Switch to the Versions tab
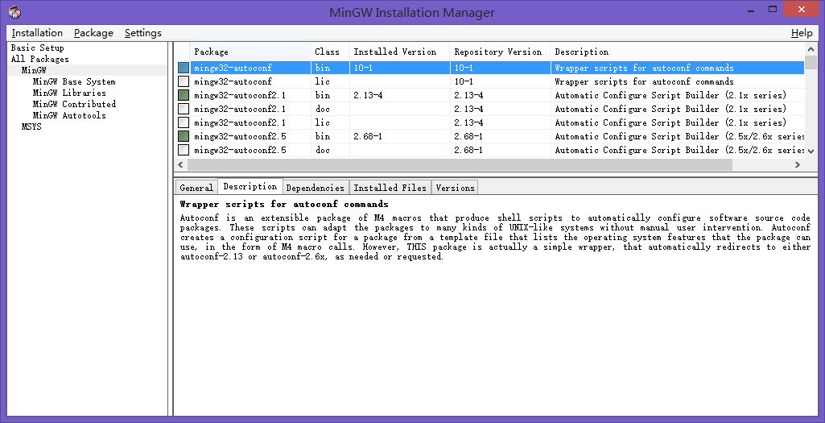The width and height of the screenshot is (825, 423). tap(455, 188)
